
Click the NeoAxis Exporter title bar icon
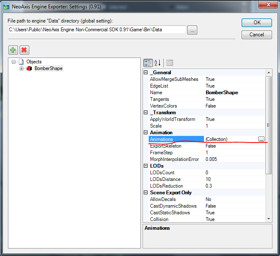point(6,7)
